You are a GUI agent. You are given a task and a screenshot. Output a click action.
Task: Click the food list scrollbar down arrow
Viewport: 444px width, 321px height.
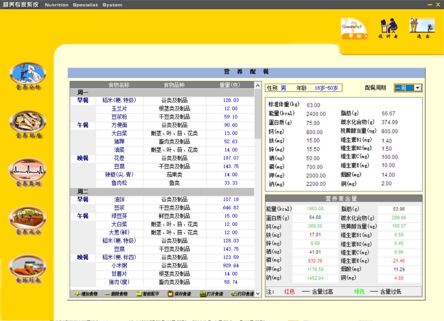258,294
